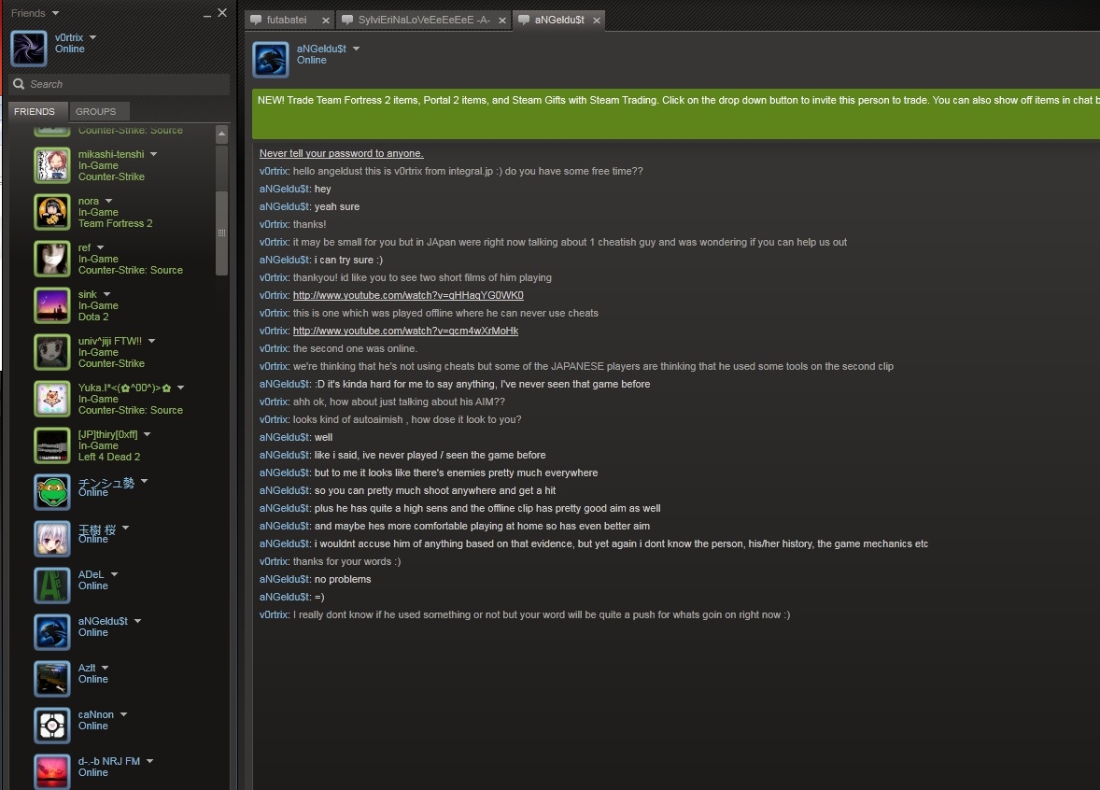
Task: Open Yuka's dropdown arrow
Action: pos(181,388)
